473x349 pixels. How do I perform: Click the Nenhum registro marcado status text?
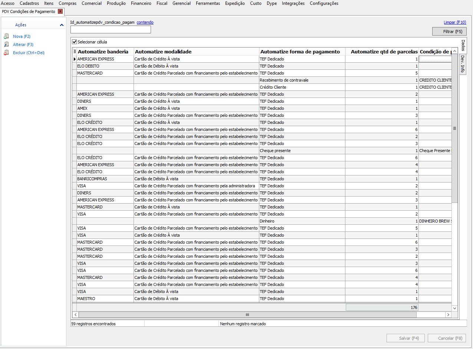(x=243, y=324)
